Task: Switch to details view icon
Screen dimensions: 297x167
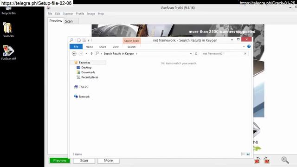Action: coord(243,154)
